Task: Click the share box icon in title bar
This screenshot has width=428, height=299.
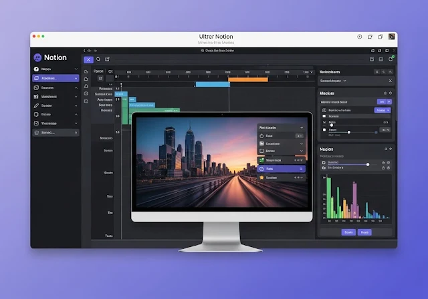Action: 370,37
